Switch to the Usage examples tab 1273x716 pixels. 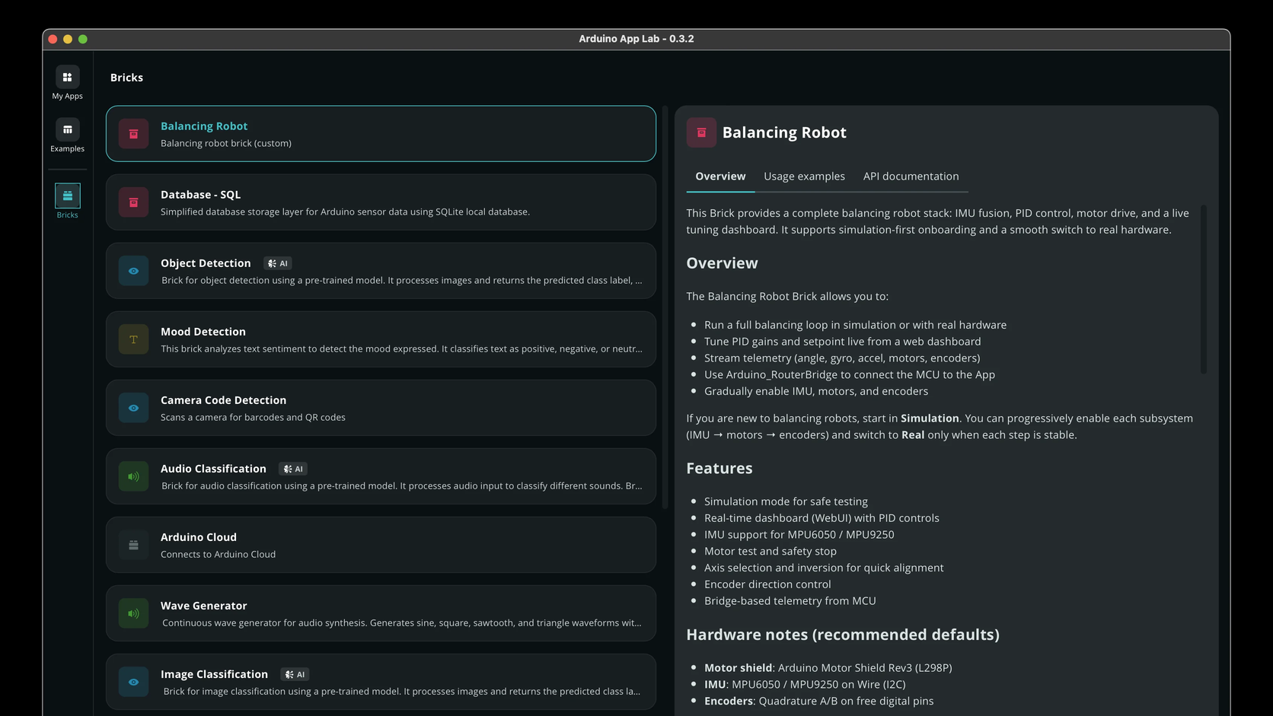[804, 177]
